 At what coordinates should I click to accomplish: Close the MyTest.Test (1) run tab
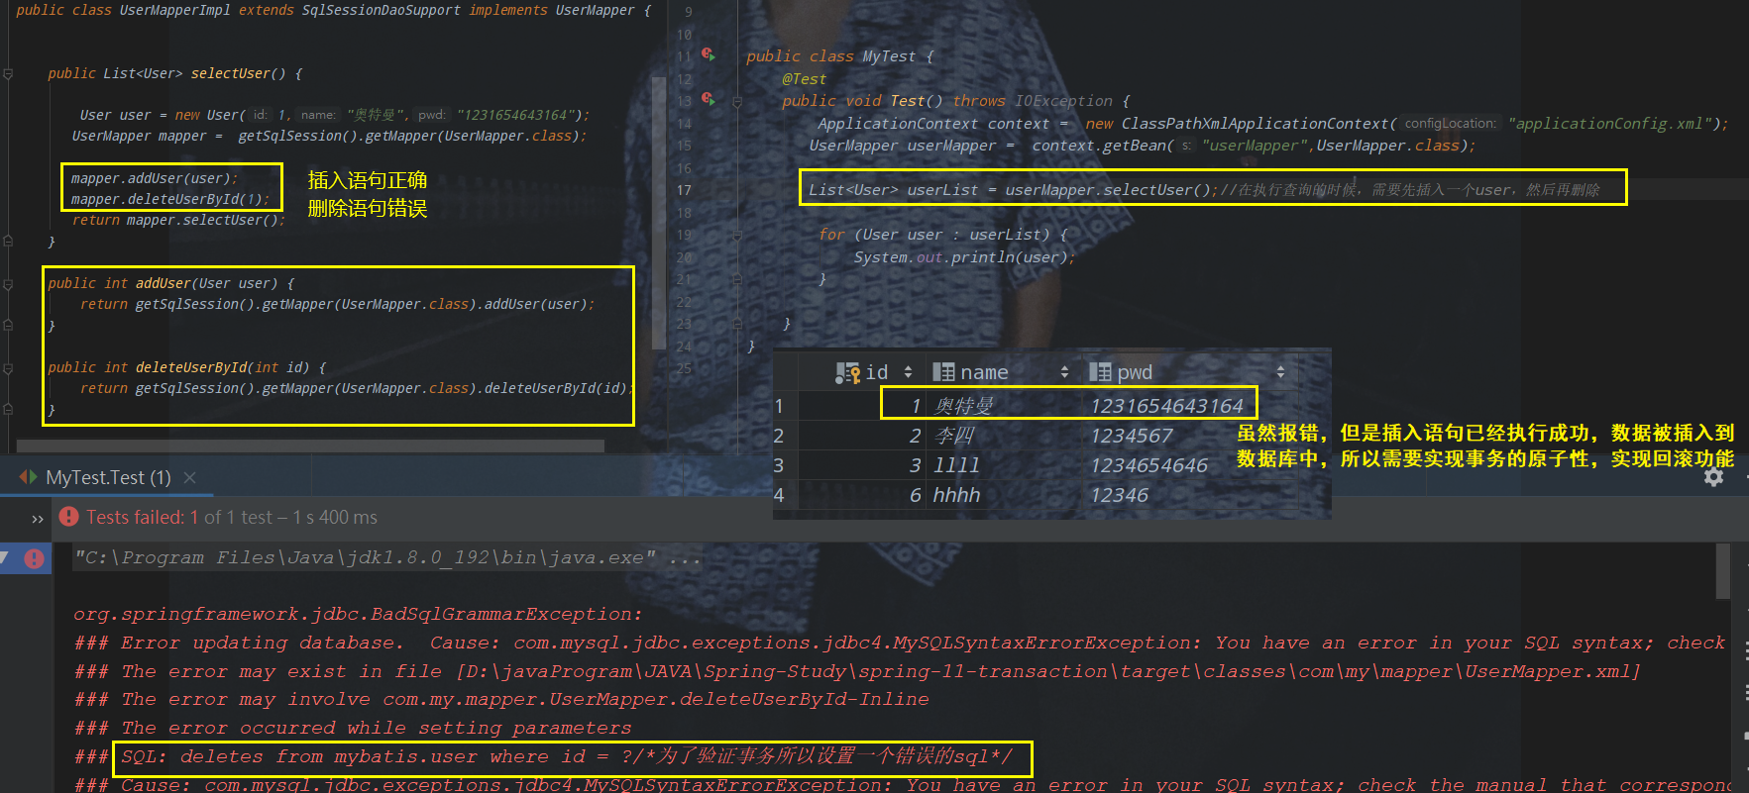point(189,477)
